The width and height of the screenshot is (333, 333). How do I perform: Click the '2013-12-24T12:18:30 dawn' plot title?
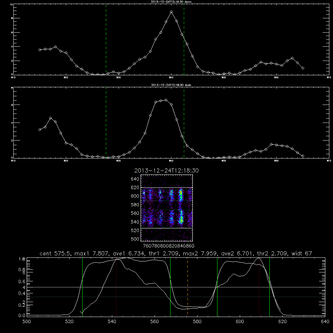pyautogui.click(x=171, y=2)
